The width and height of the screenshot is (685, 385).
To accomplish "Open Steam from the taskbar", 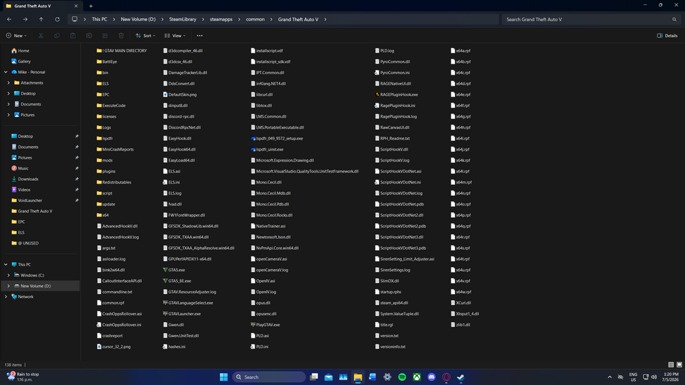I will pos(461,377).
